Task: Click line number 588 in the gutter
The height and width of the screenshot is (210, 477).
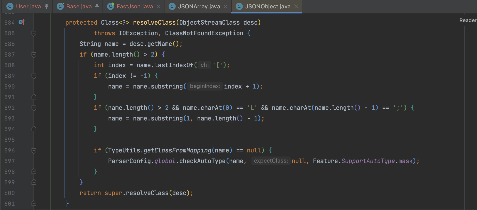Action: point(10,65)
